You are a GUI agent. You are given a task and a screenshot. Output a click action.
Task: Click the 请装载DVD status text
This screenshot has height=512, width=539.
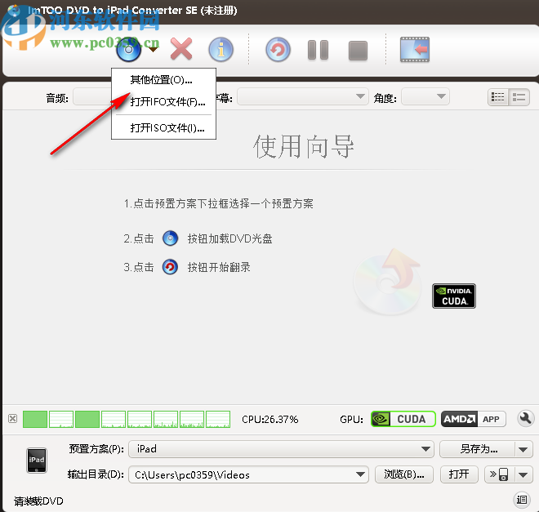click(38, 501)
